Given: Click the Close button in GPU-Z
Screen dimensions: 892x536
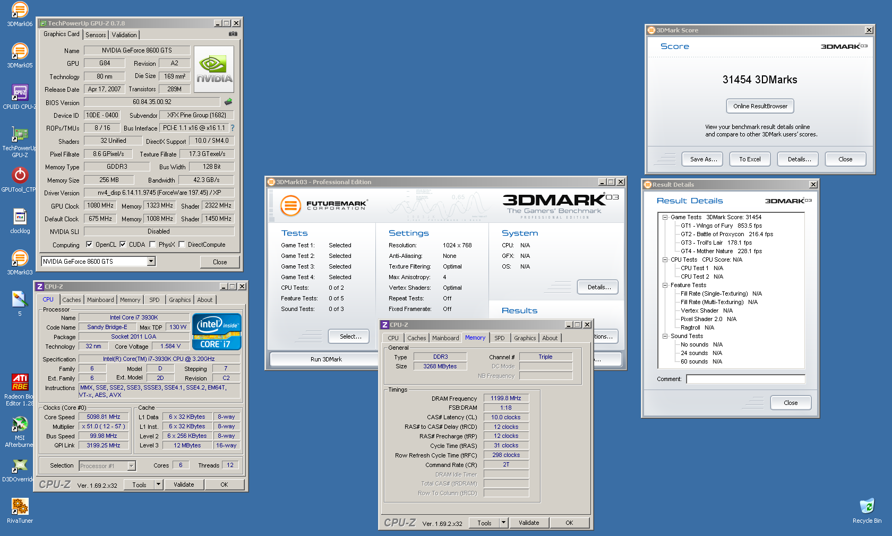Looking at the screenshot, I should point(220,262).
